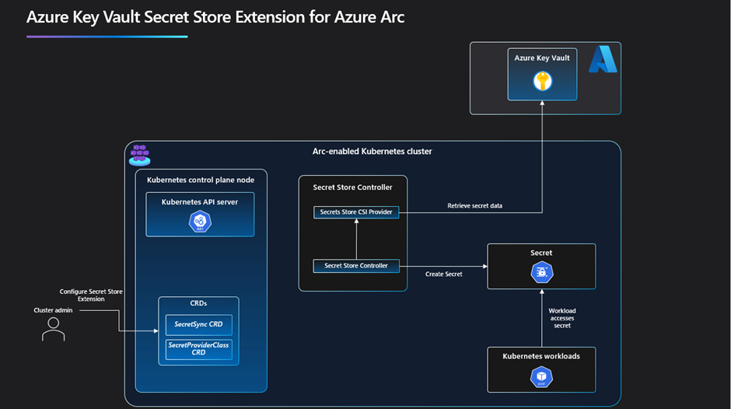
Task: Click the 'Azure Key Vault' label
Action: [x=542, y=58]
